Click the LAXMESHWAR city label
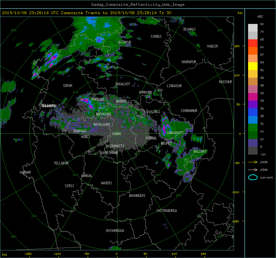The height and width of the screenshot is (258, 276). (109, 153)
